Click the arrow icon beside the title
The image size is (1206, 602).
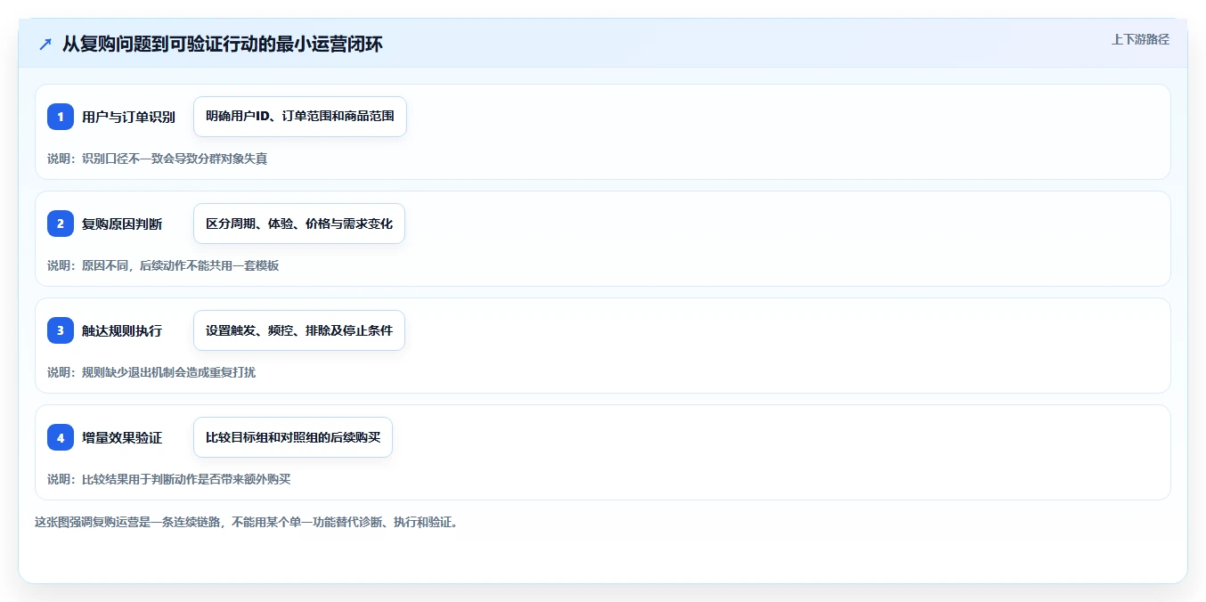tap(45, 45)
